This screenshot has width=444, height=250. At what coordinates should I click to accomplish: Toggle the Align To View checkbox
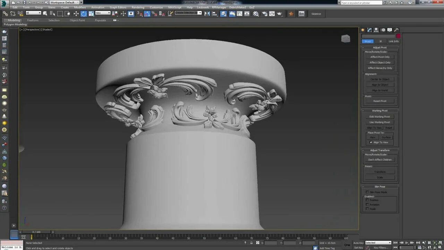[371, 142]
